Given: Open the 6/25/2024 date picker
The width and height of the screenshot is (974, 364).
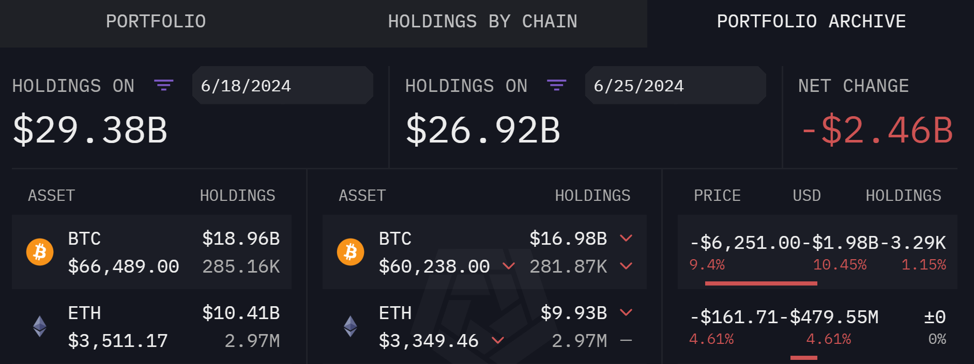Looking at the screenshot, I should [x=676, y=85].
